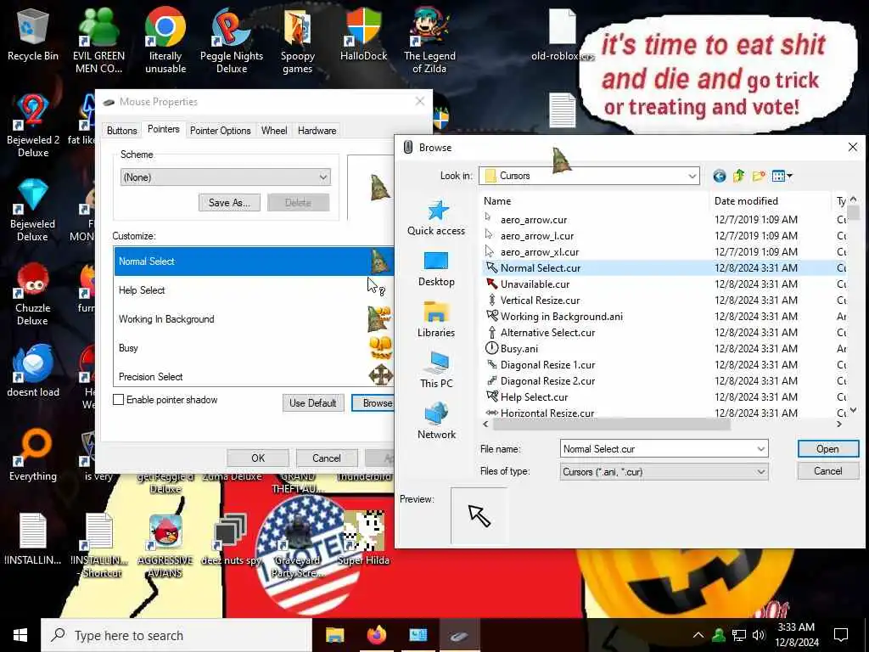
Task: Select This PC in Browse sidebar
Action: pos(437,370)
